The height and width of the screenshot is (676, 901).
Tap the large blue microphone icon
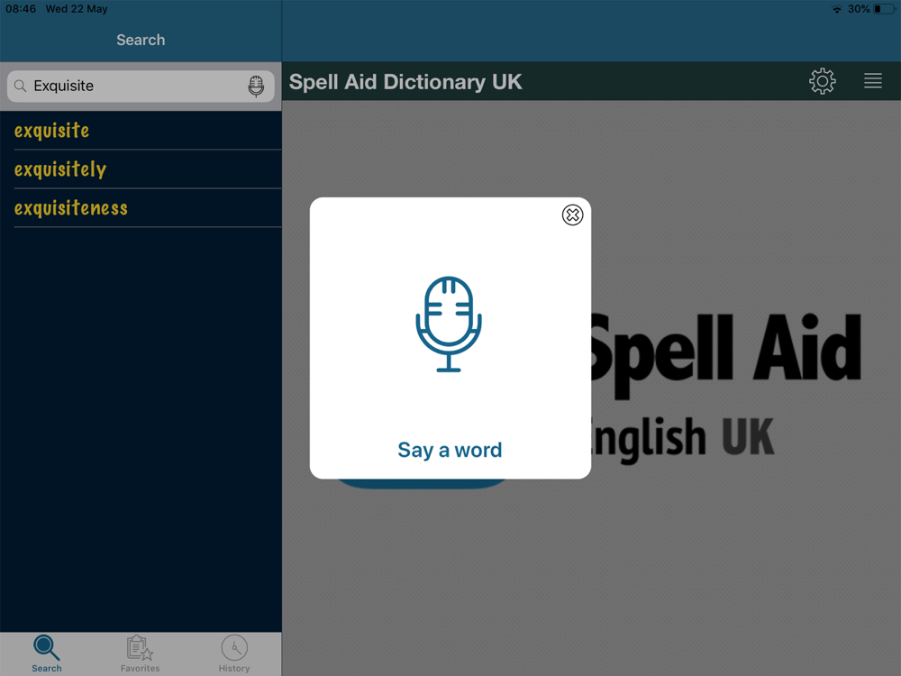(449, 324)
